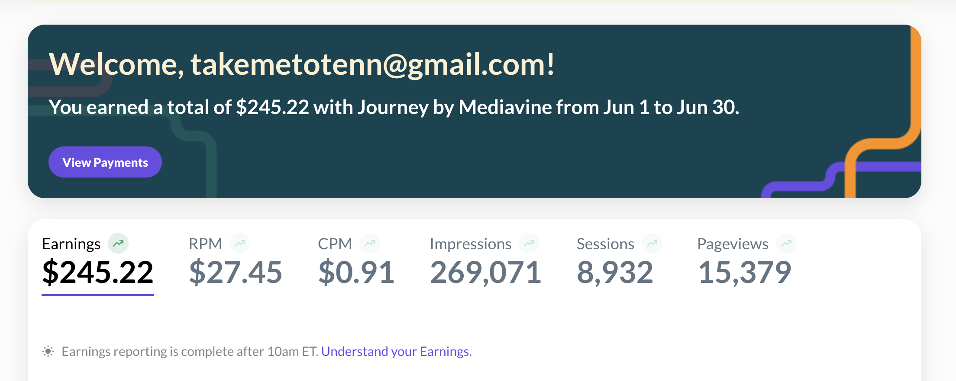Click the $245.22 earnings value
Screen dimensions: 956x381
pyautogui.click(x=97, y=272)
